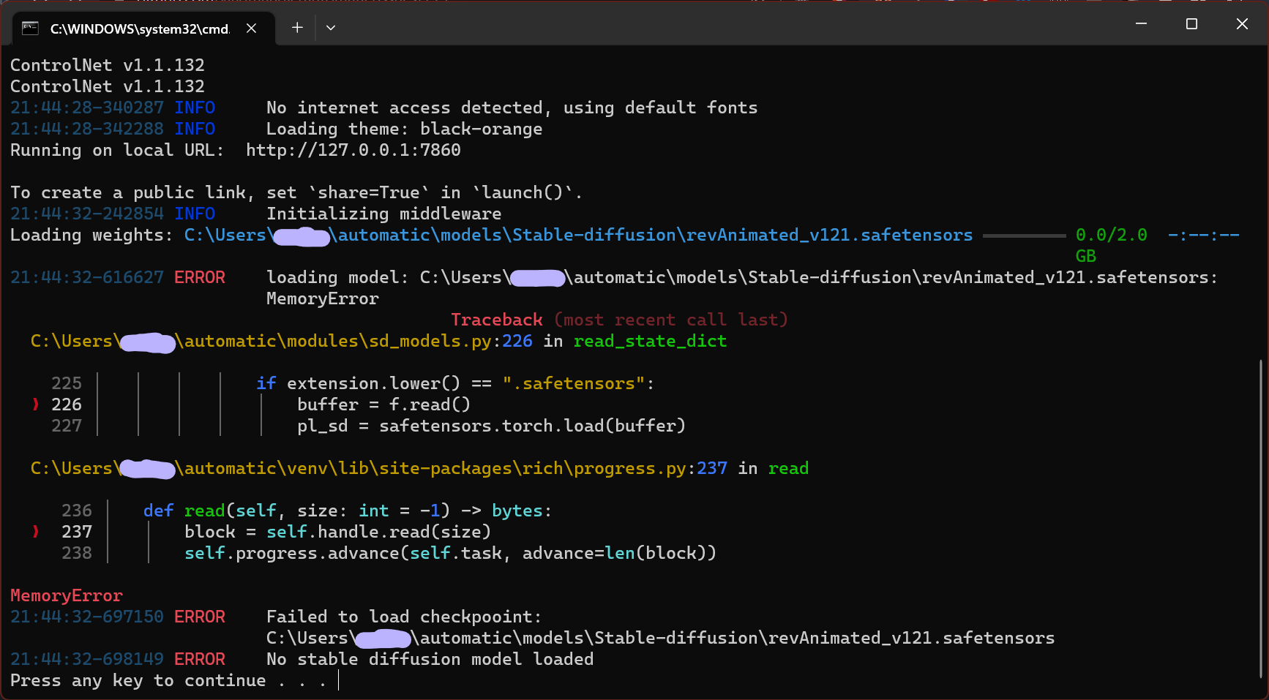Viewport: 1269px width, 700px height.
Task: Close the C:\WINDOWS\system32\cmd tab
Action: (252, 29)
